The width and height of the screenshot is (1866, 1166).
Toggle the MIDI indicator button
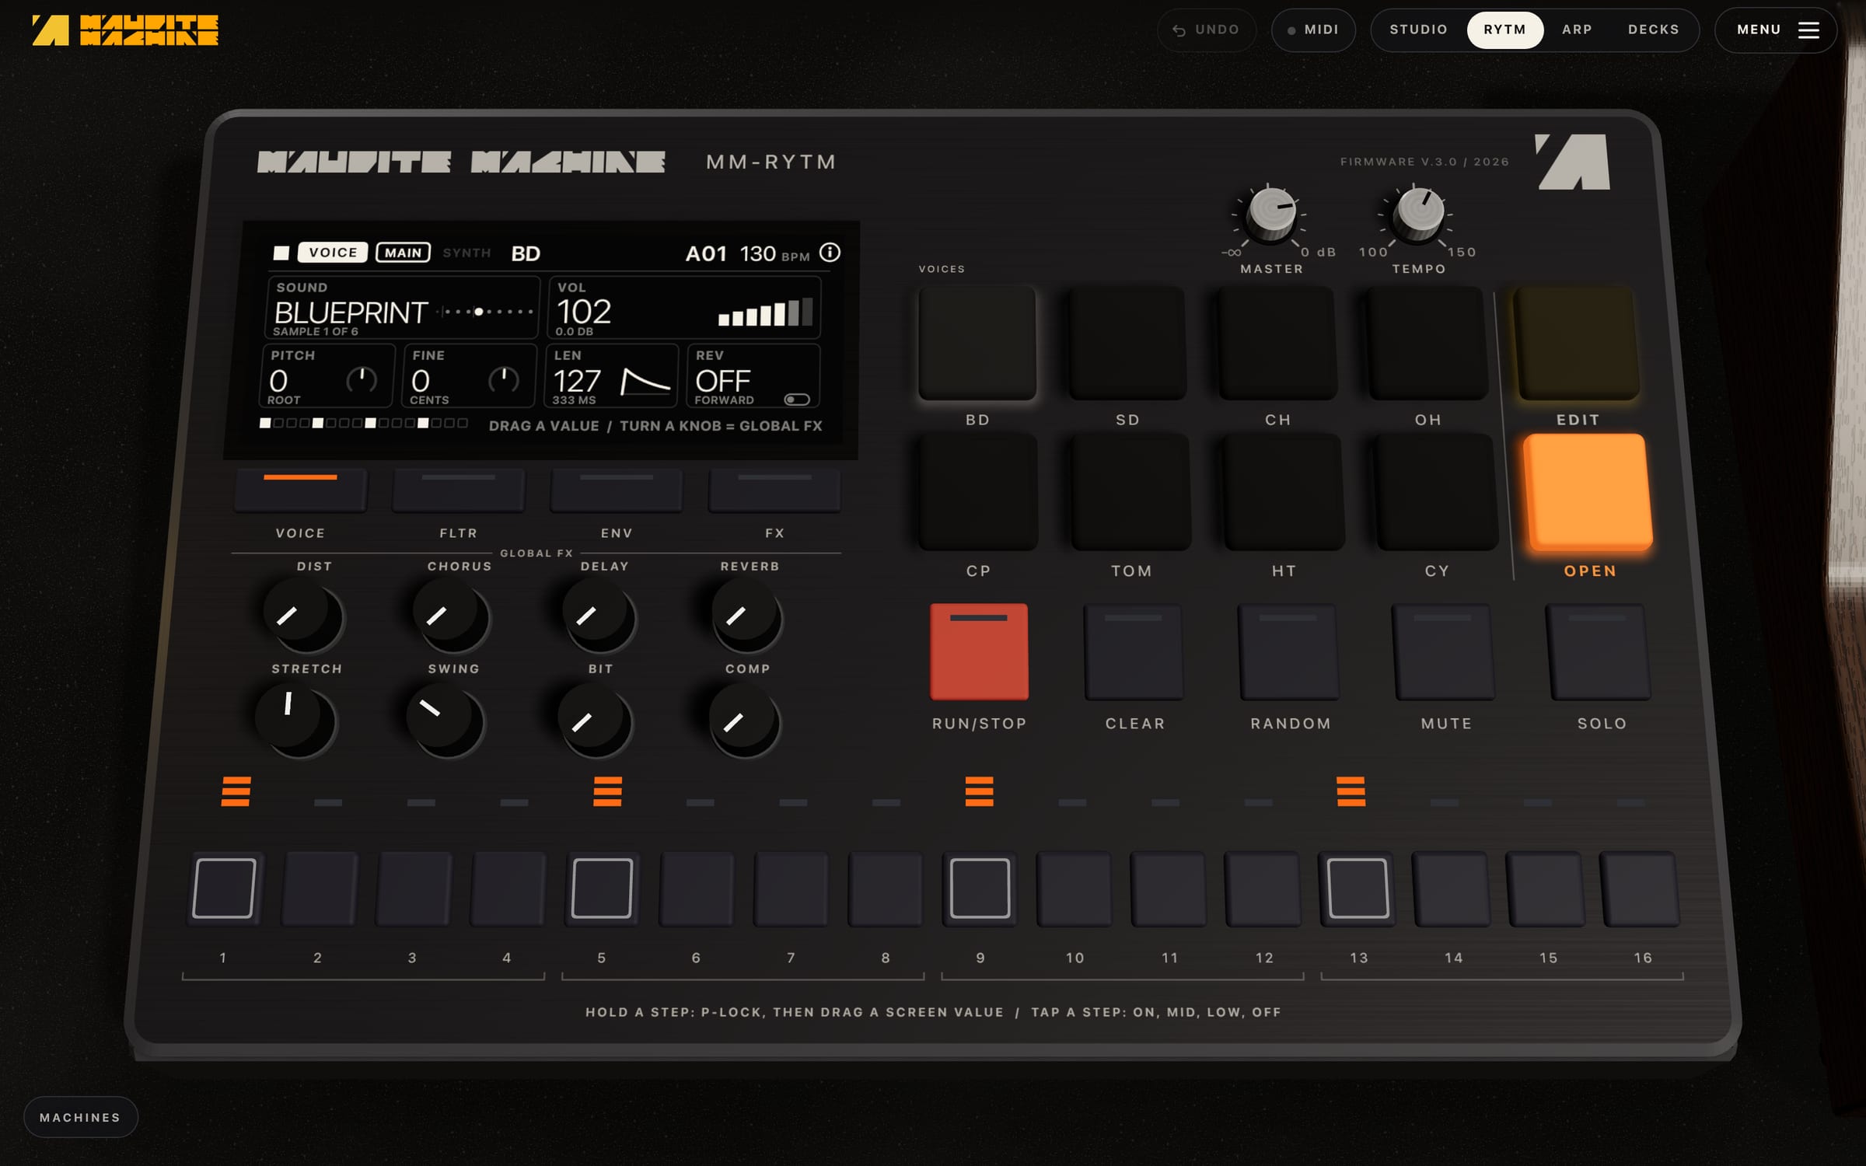pyautogui.click(x=1313, y=30)
